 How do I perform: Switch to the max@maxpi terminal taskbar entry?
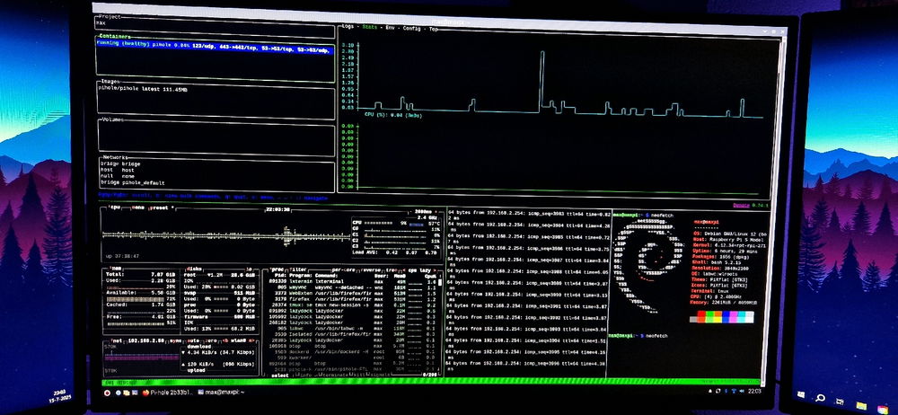[x=221, y=393]
